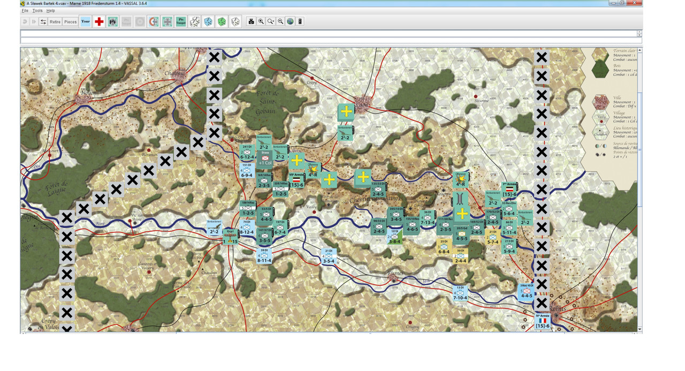The width and height of the screenshot is (685, 371).
Task: Roll the white two-dice button
Action: point(195,21)
